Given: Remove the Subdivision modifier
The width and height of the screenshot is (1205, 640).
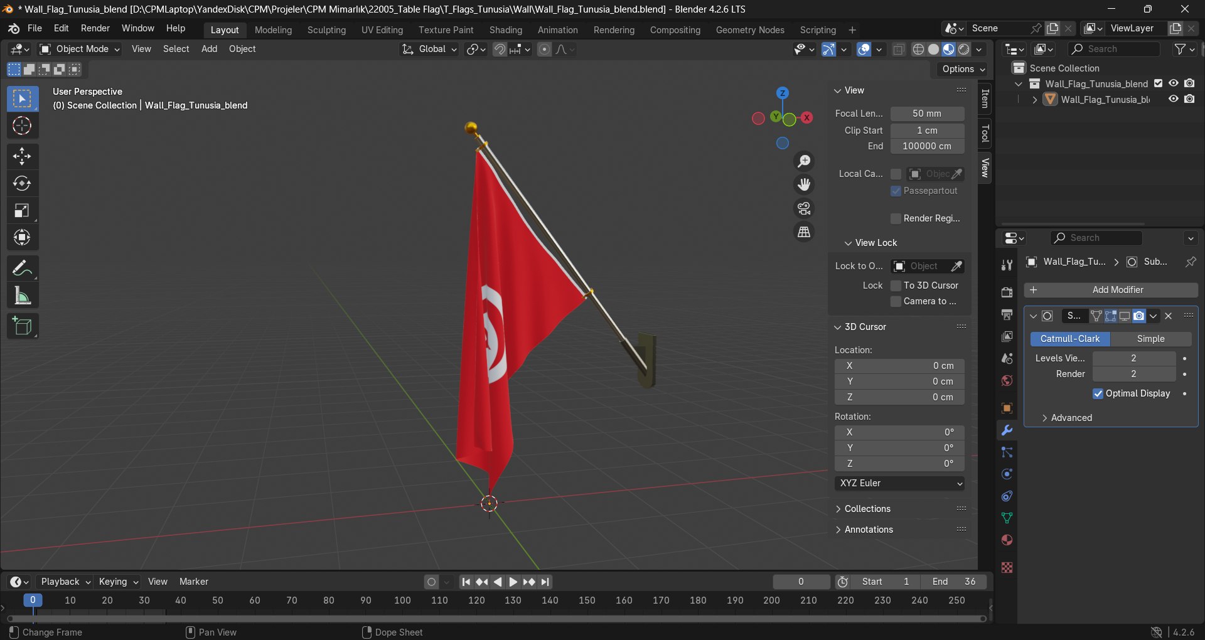Looking at the screenshot, I should click(x=1169, y=316).
